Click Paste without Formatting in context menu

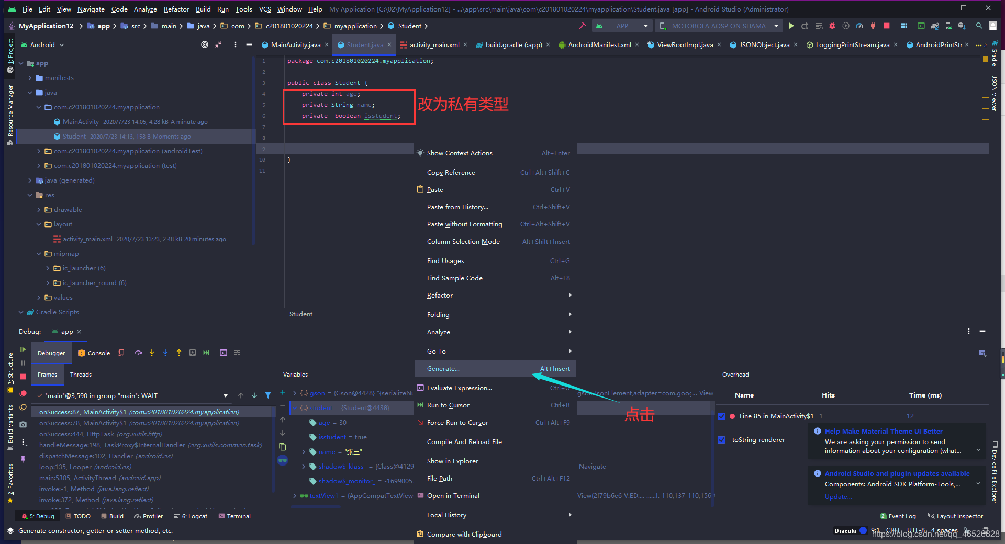pos(495,224)
